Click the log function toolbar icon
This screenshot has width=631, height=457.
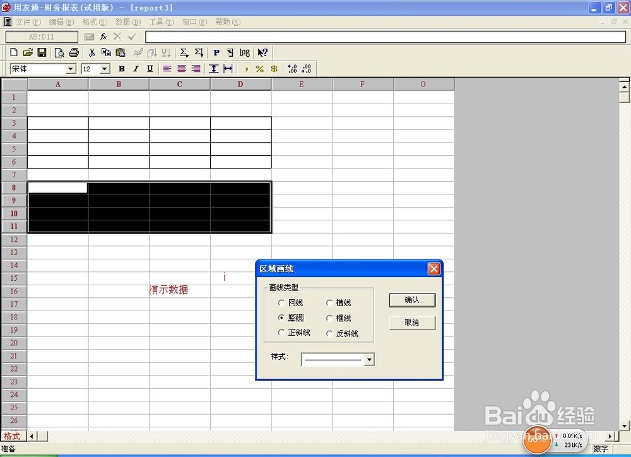[x=244, y=52]
